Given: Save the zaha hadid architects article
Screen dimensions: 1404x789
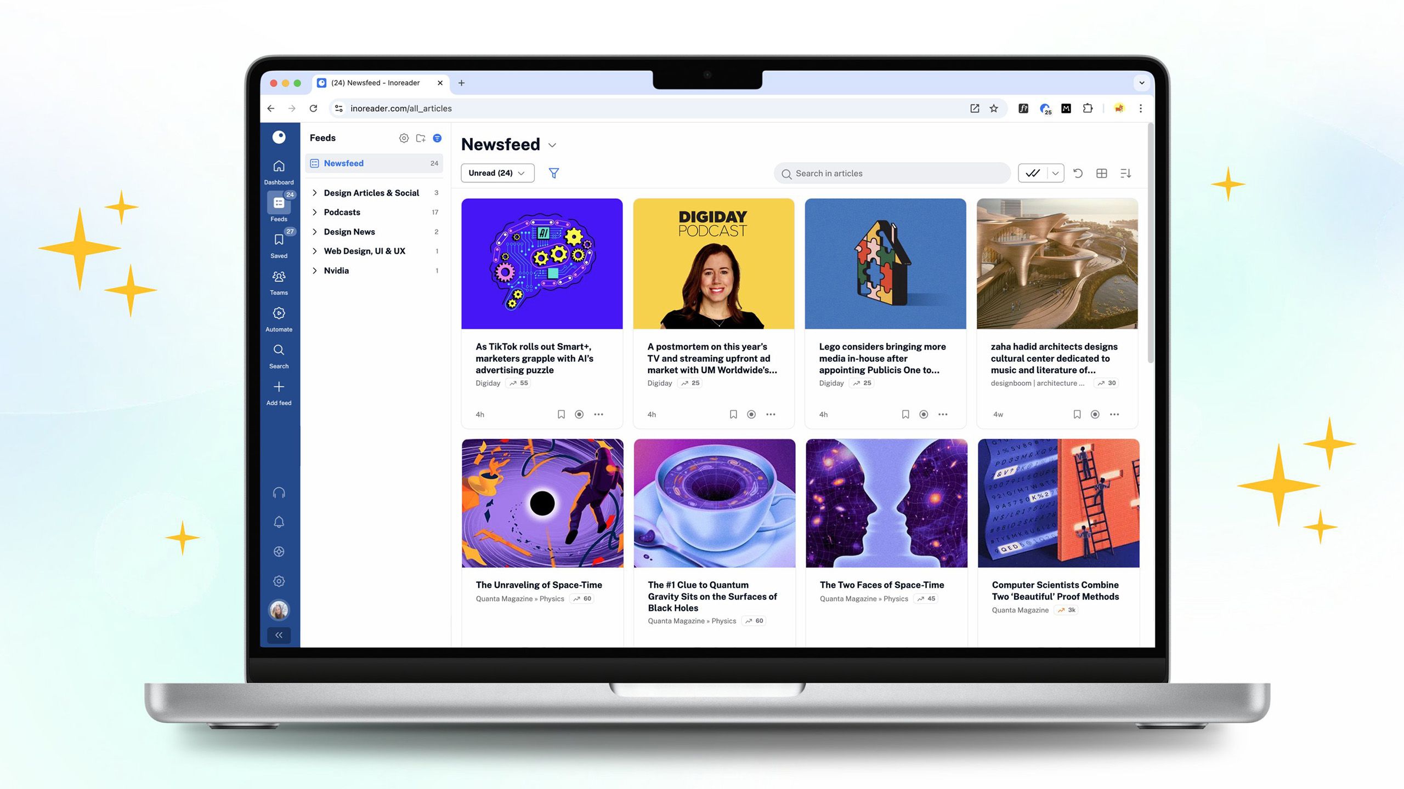Looking at the screenshot, I should click(1077, 414).
